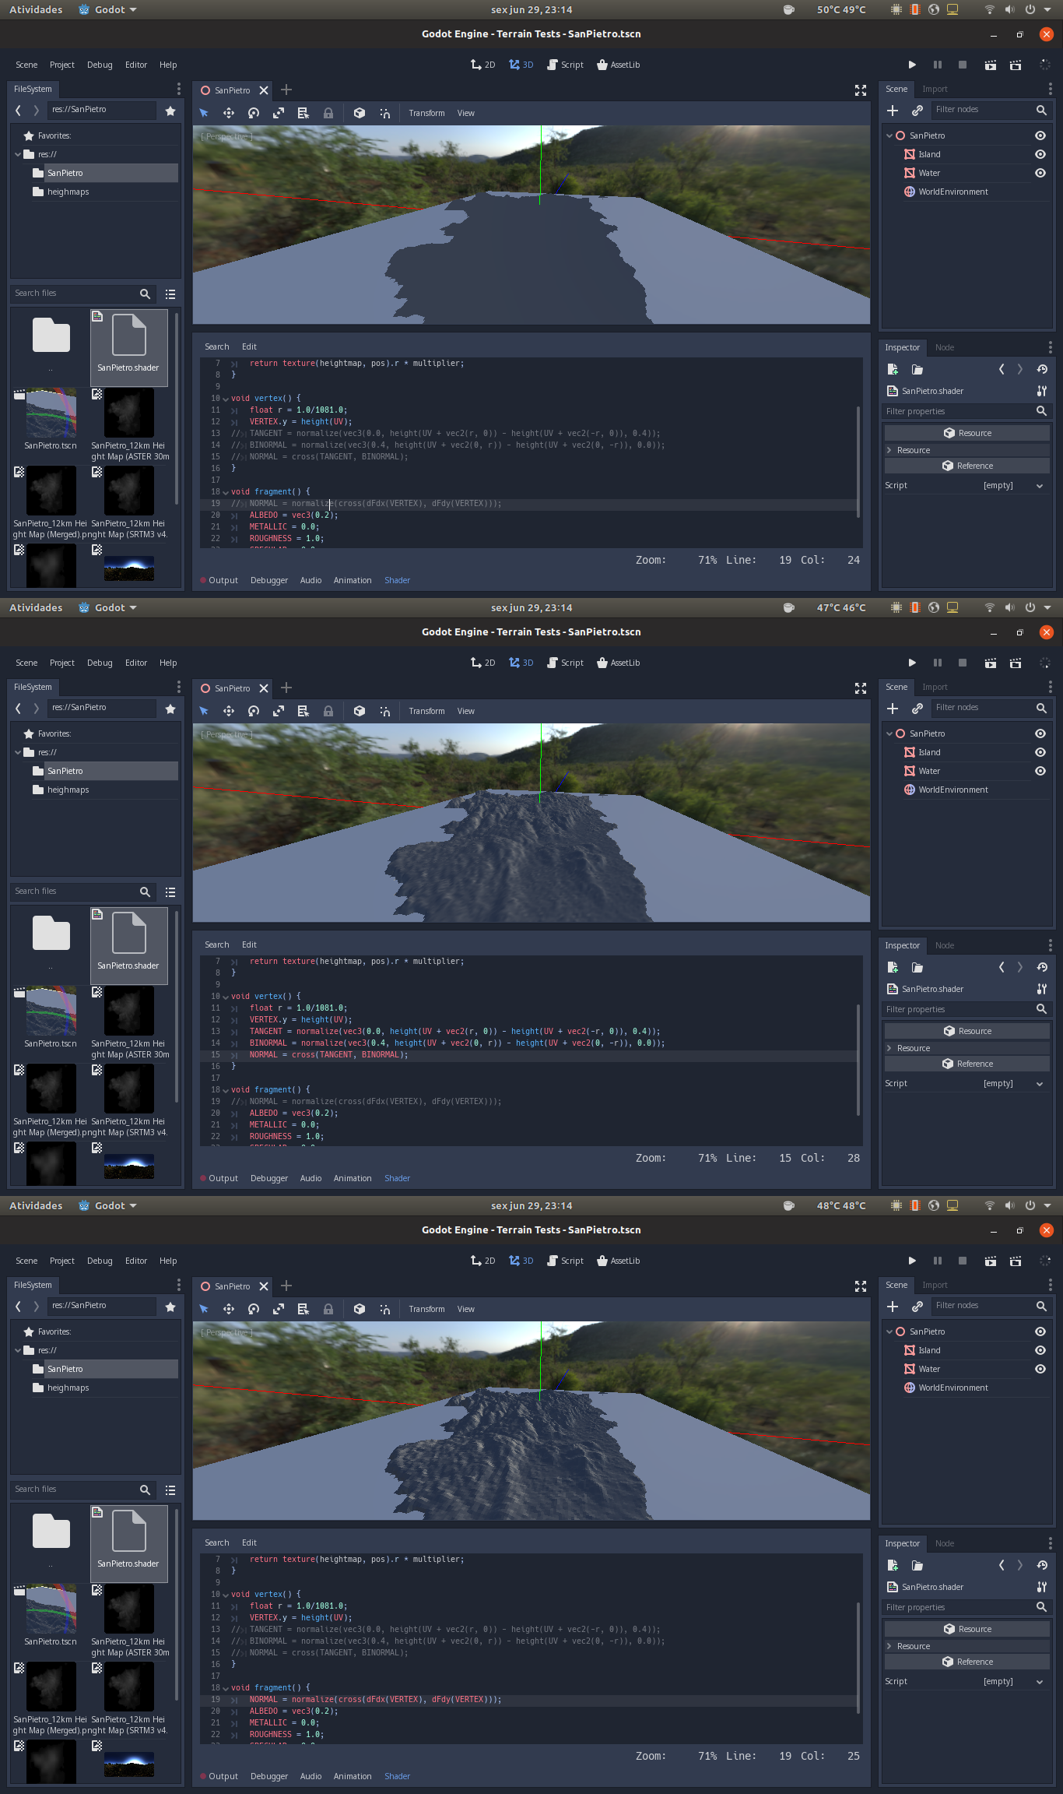This screenshot has width=1063, height=1794.
Task: Collapse SanPietro node tree in middle Scene panel
Action: 889,733
